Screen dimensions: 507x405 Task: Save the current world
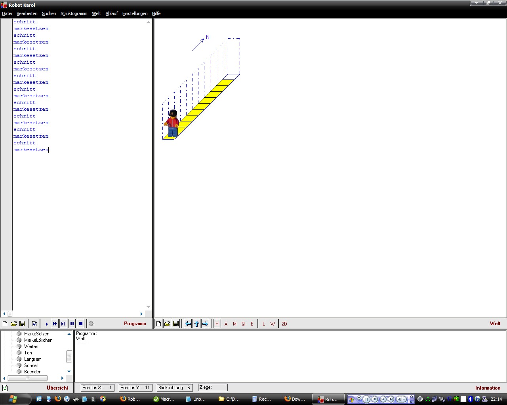click(x=176, y=324)
